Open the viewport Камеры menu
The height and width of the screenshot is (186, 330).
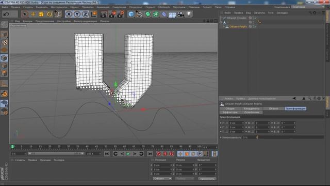[27, 21]
